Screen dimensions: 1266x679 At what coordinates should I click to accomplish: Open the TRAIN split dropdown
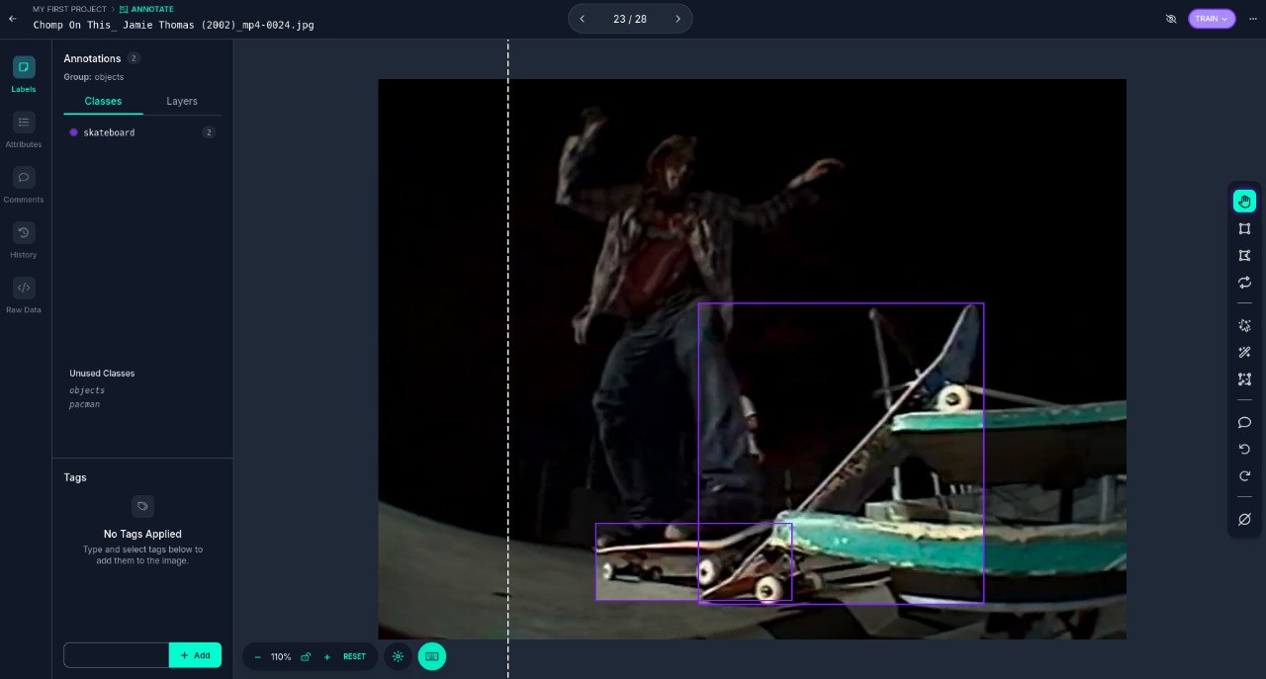[x=1212, y=19]
